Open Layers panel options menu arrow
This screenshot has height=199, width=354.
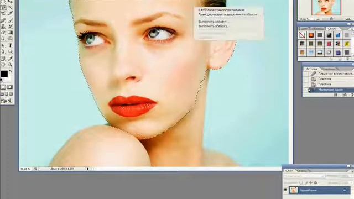[352, 171]
